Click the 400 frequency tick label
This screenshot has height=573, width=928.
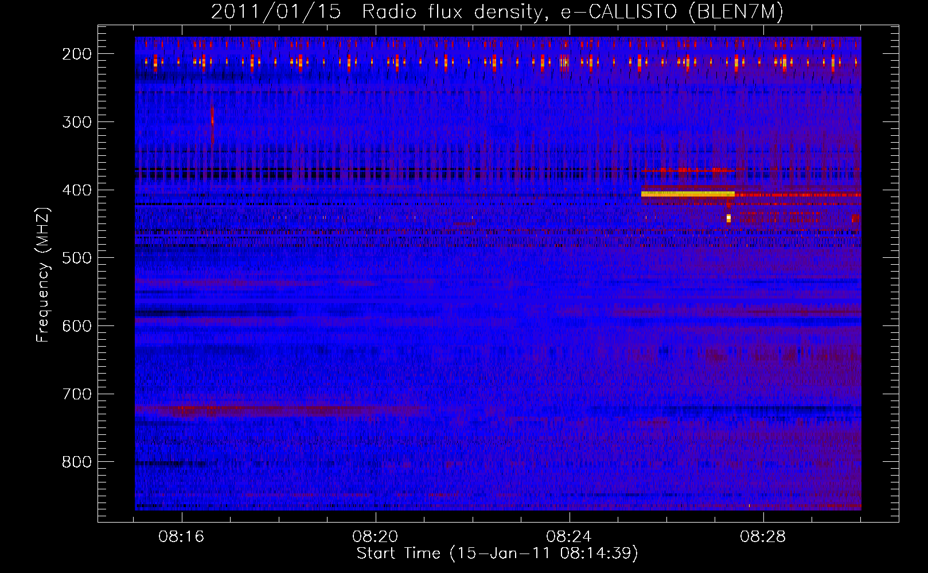(77, 190)
